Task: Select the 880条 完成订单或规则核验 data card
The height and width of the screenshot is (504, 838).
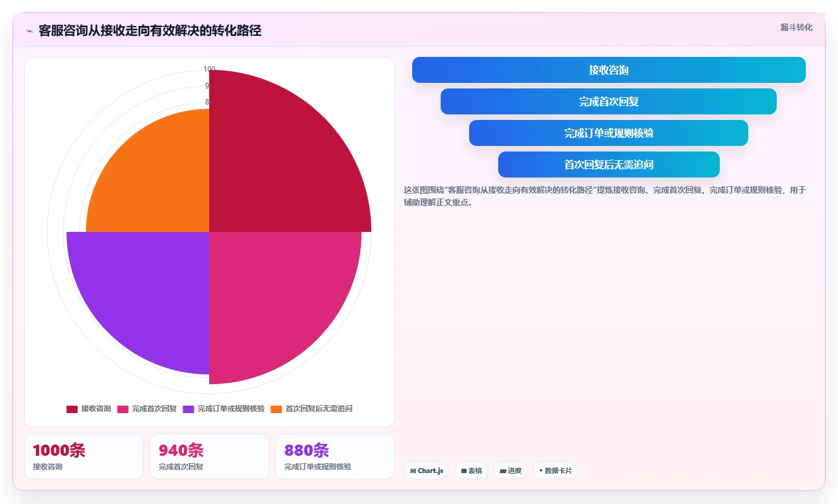Action: point(335,456)
